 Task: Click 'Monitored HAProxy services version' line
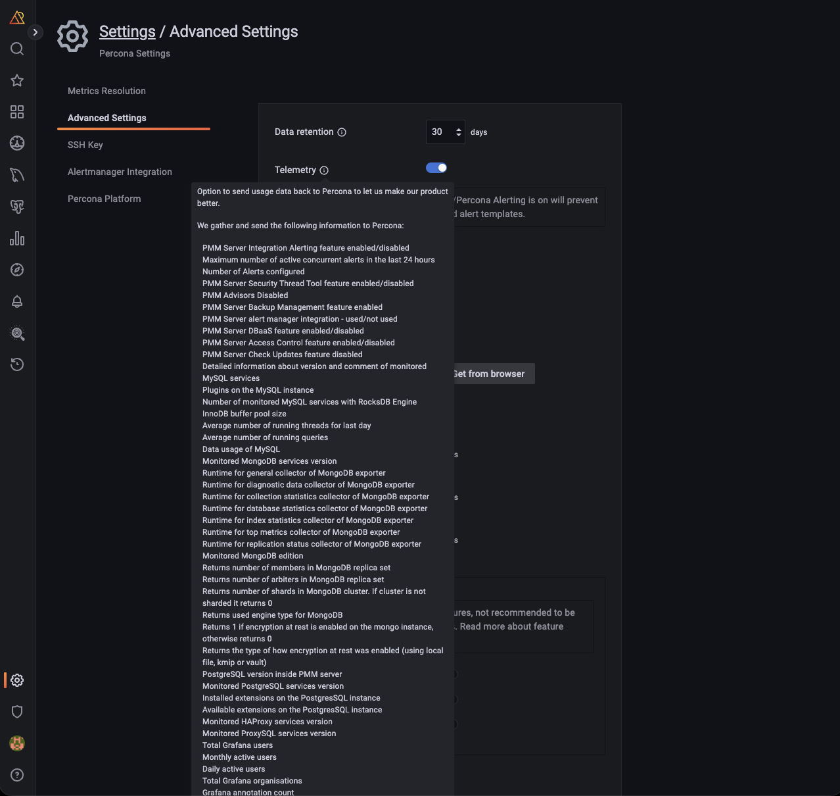pos(267,722)
